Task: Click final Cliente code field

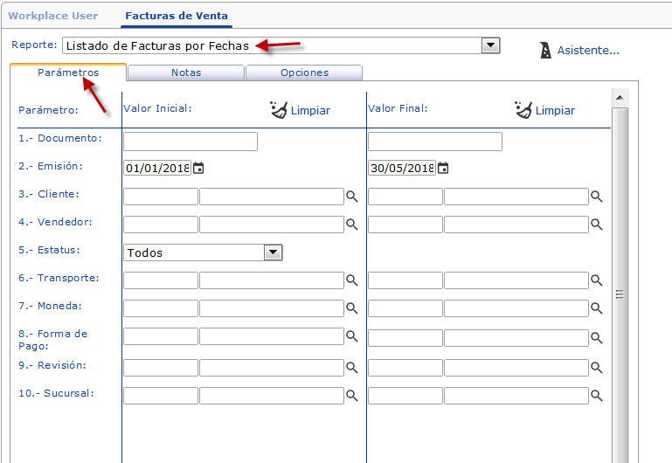Action: pyautogui.click(x=405, y=197)
